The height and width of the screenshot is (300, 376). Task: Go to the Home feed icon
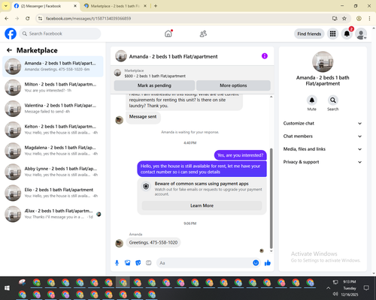(168, 34)
